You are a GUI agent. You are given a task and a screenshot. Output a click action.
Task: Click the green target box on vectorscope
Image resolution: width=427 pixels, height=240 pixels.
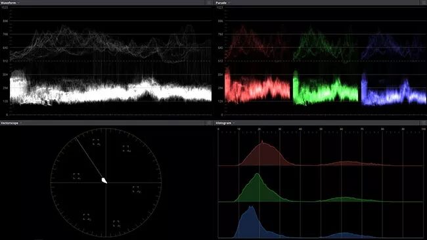pos(86,217)
